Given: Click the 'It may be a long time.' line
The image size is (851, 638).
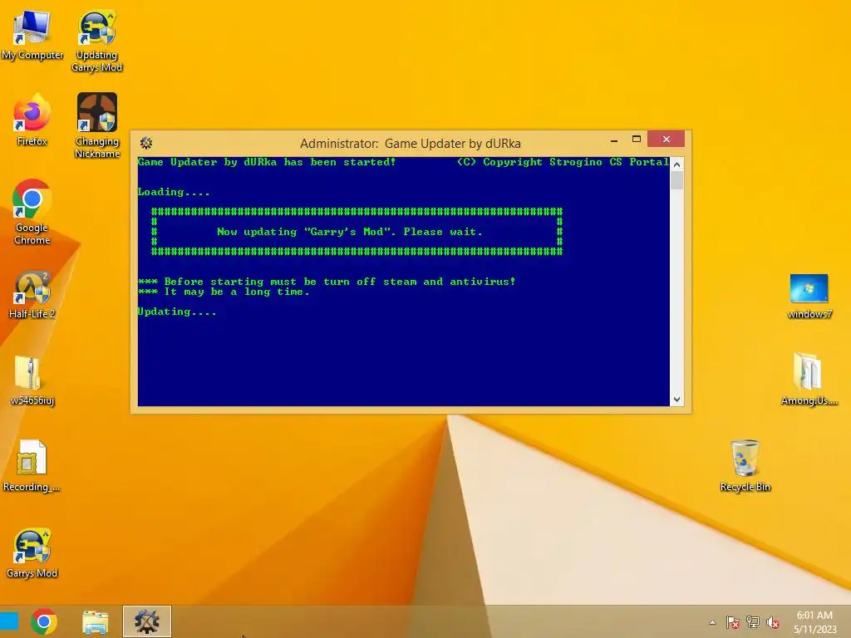Looking at the screenshot, I should click(237, 292).
